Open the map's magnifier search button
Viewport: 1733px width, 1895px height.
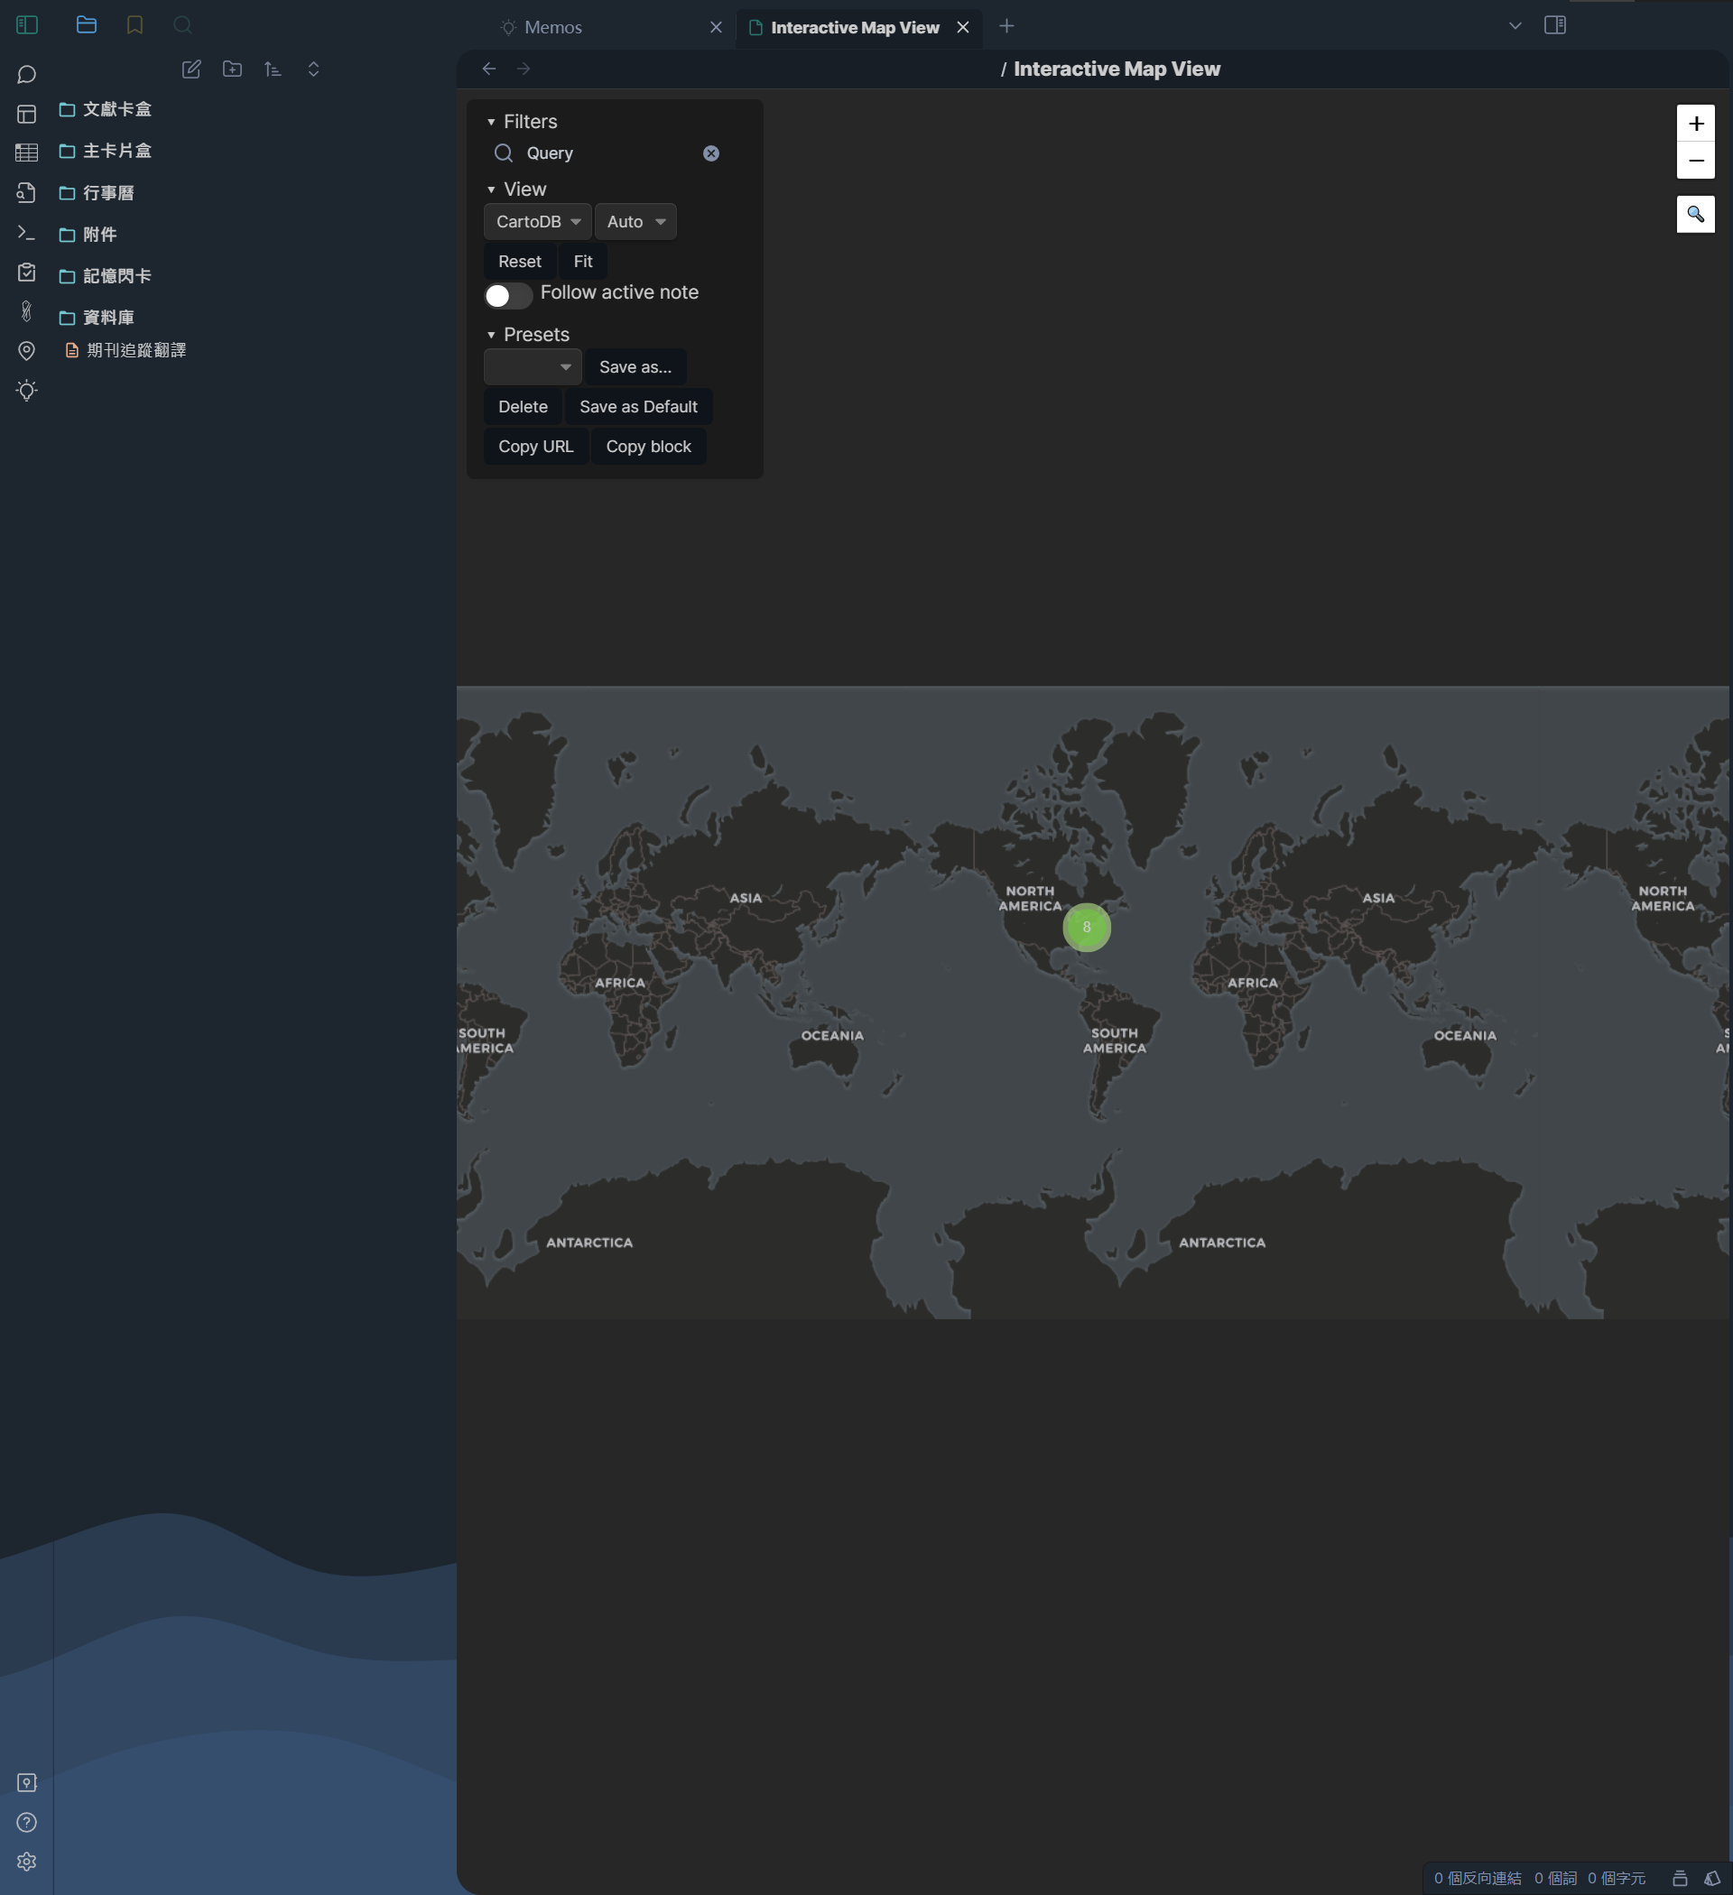(x=1695, y=215)
